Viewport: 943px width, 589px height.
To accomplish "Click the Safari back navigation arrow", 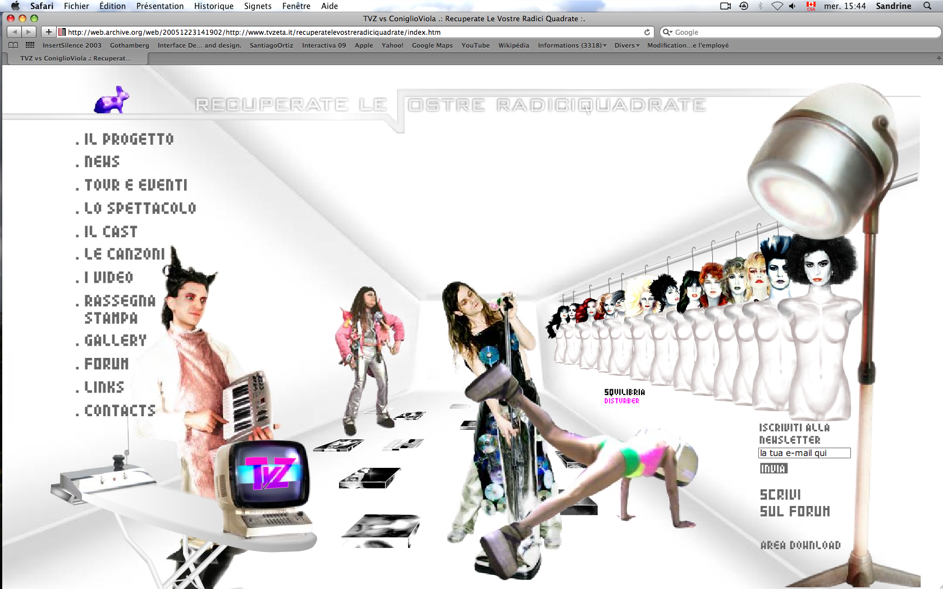I will click(15, 32).
